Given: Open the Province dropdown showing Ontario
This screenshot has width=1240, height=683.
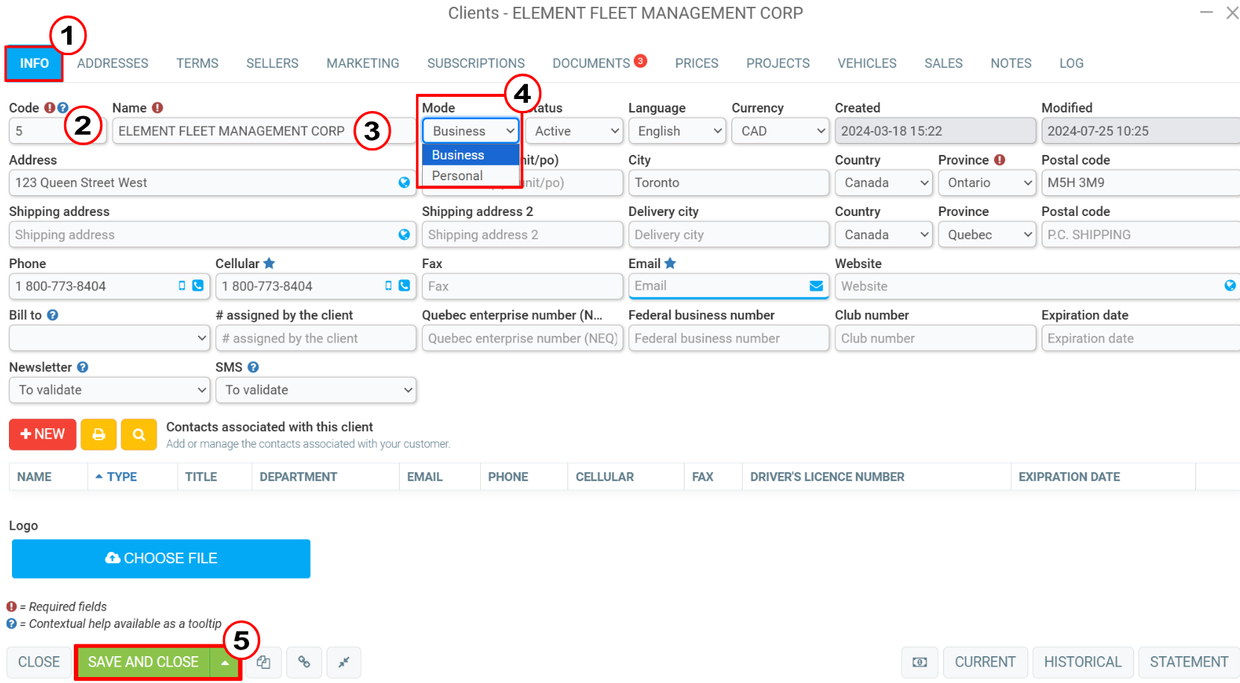Looking at the screenshot, I should coord(986,182).
